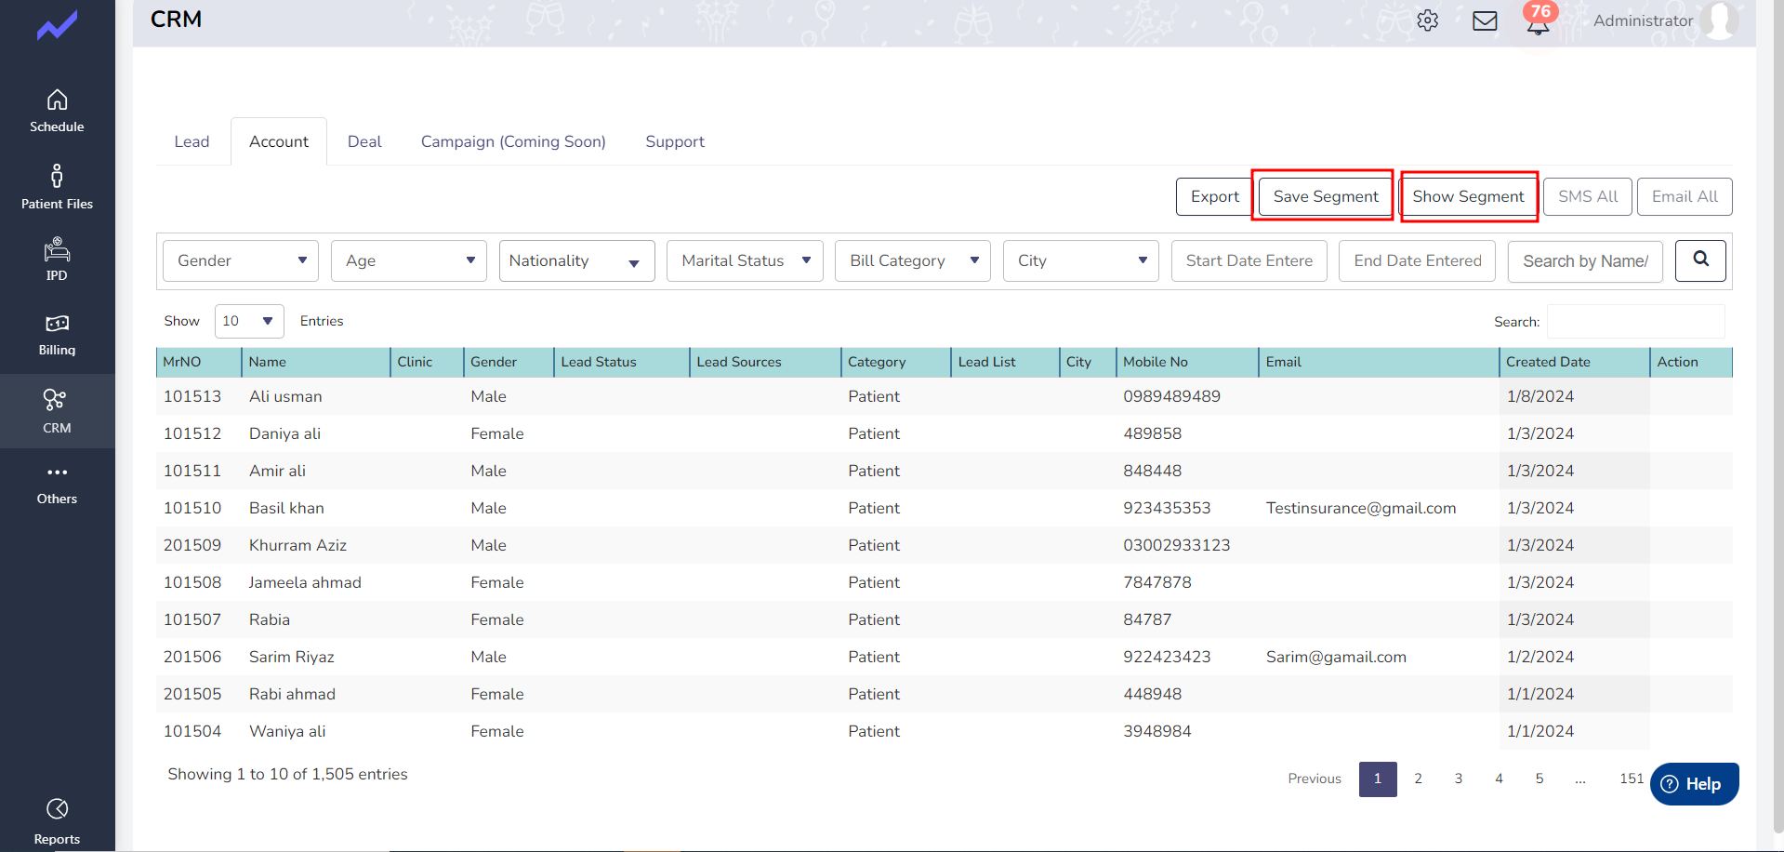Click email Testinsurance@gmail.com
This screenshot has height=852, width=1784.
click(1361, 508)
